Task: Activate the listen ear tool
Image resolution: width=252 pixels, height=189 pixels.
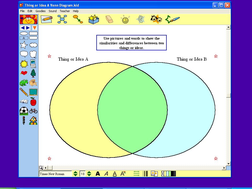Action: click(x=140, y=19)
